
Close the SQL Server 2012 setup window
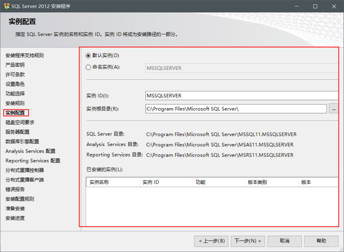click(334, 6)
